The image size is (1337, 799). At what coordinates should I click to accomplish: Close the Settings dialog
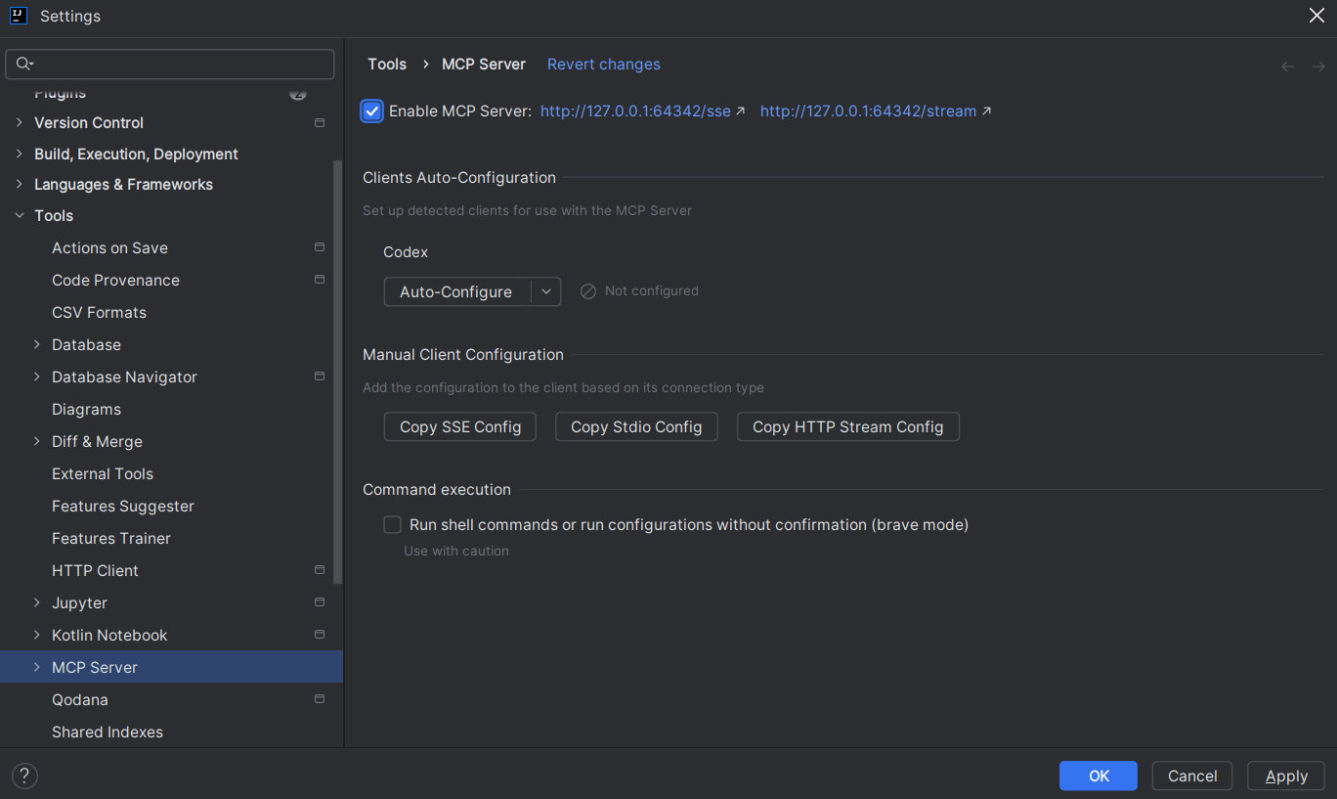pos(1316,15)
